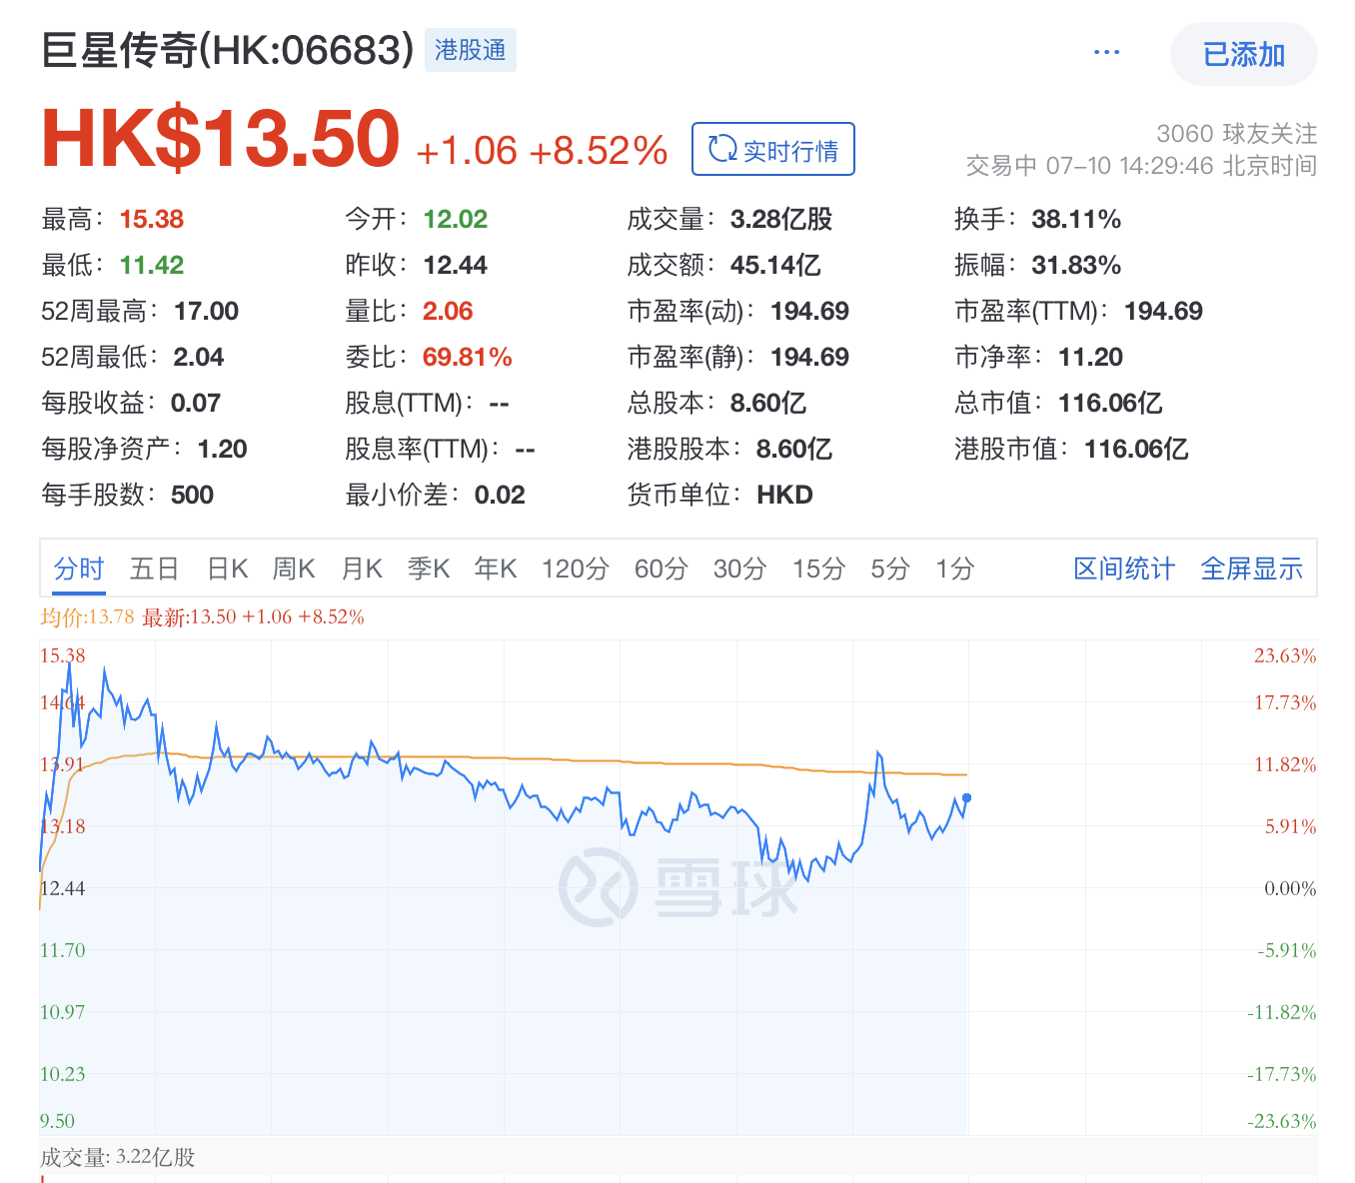Select the 分时 chart tab
Screen dimensions: 1355x1183
click(79, 569)
